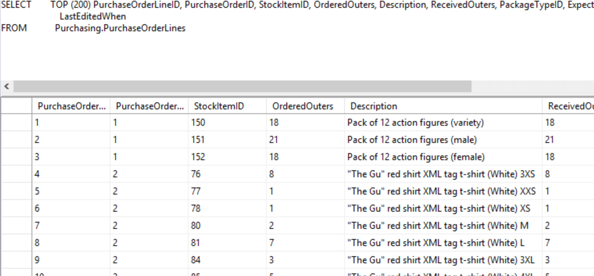This screenshot has height=276, width=594.
Task: Click cell with StockItemID 84
Action: tap(227, 260)
